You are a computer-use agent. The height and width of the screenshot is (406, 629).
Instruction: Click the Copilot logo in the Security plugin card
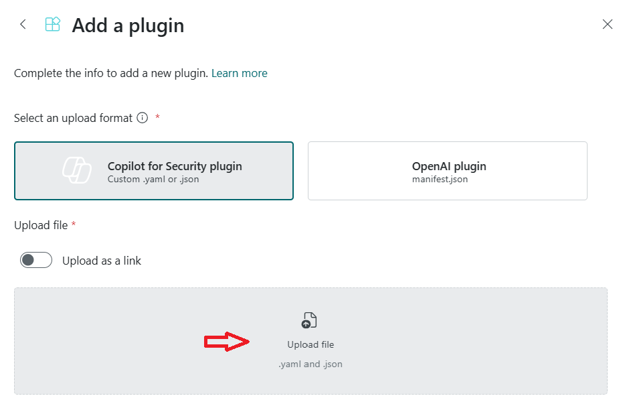pos(77,170)
